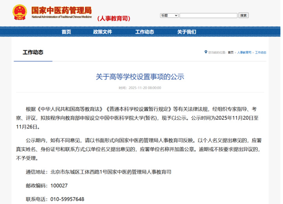283x204 pixels.
Task: Follow the 工作动态 breadcrumb link
Action: [x=261, y=53]
